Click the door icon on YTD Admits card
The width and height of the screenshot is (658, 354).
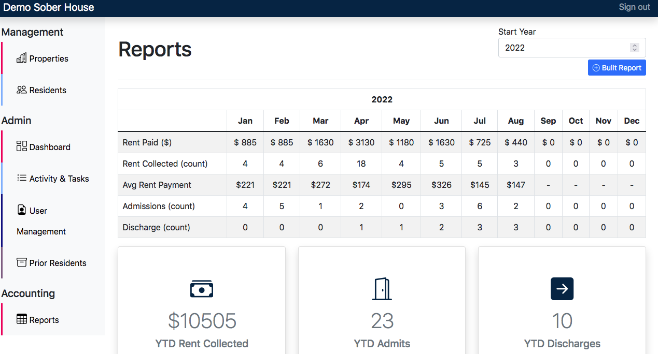pyautogui.click(x=382, y=288)
